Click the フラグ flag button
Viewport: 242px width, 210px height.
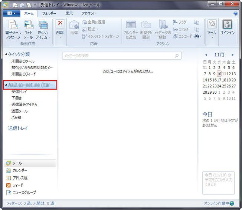coord(180,22)
